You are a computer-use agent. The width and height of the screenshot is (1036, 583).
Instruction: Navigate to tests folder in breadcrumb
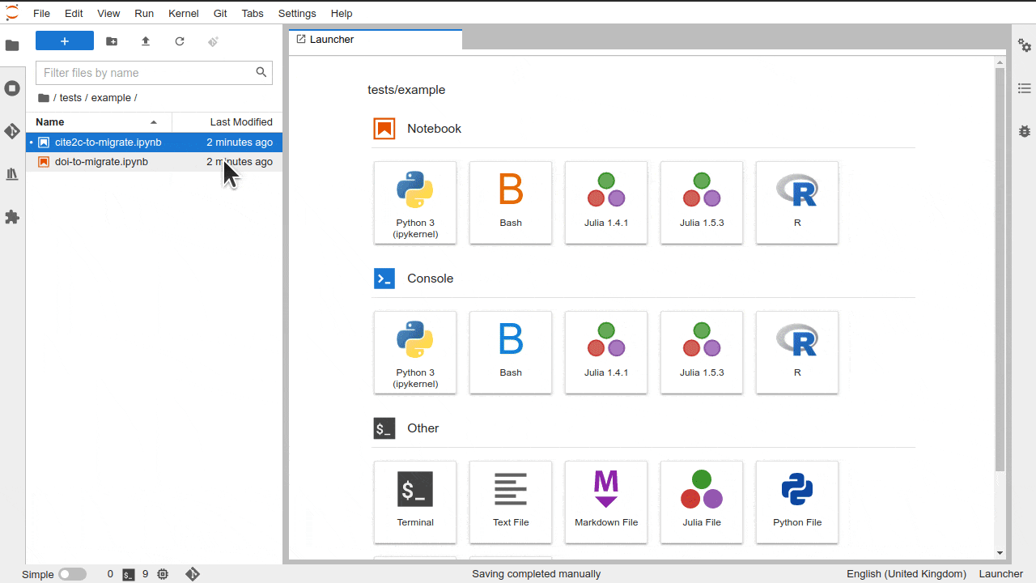(x=70, y=98)
